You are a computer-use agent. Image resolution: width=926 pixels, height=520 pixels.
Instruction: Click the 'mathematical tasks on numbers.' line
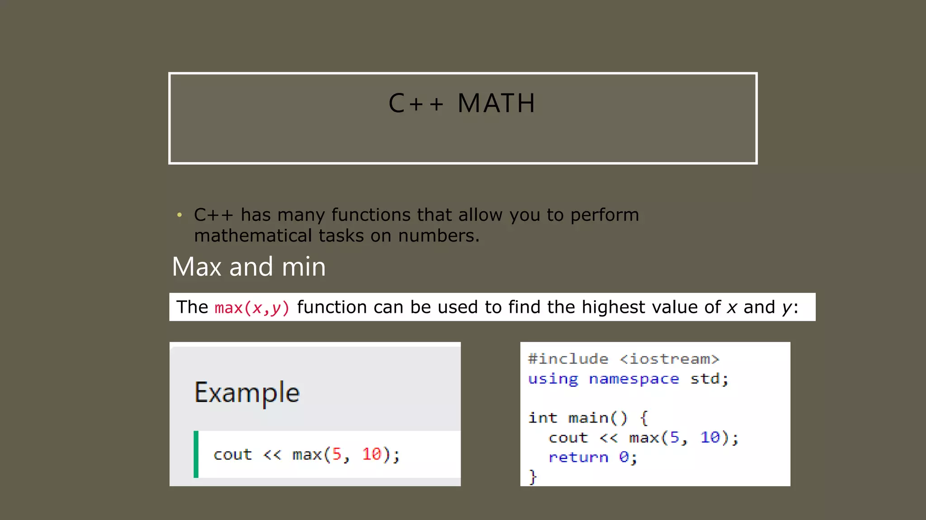coord(337,236)
